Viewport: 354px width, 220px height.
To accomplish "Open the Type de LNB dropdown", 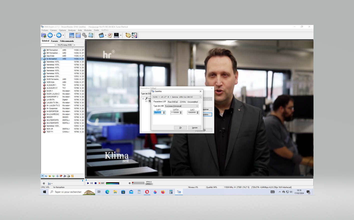I will tap(181, 106).
